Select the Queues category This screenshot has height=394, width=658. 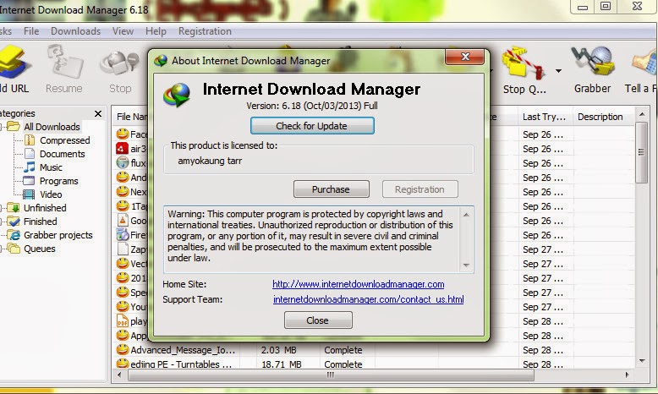pyautogui.click(x=40, y=249)
